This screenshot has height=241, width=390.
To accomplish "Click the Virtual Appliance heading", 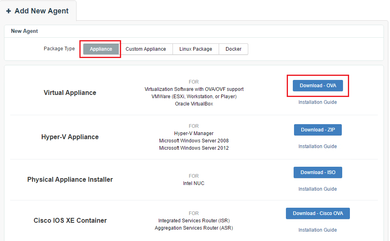I will click(70, 93).
